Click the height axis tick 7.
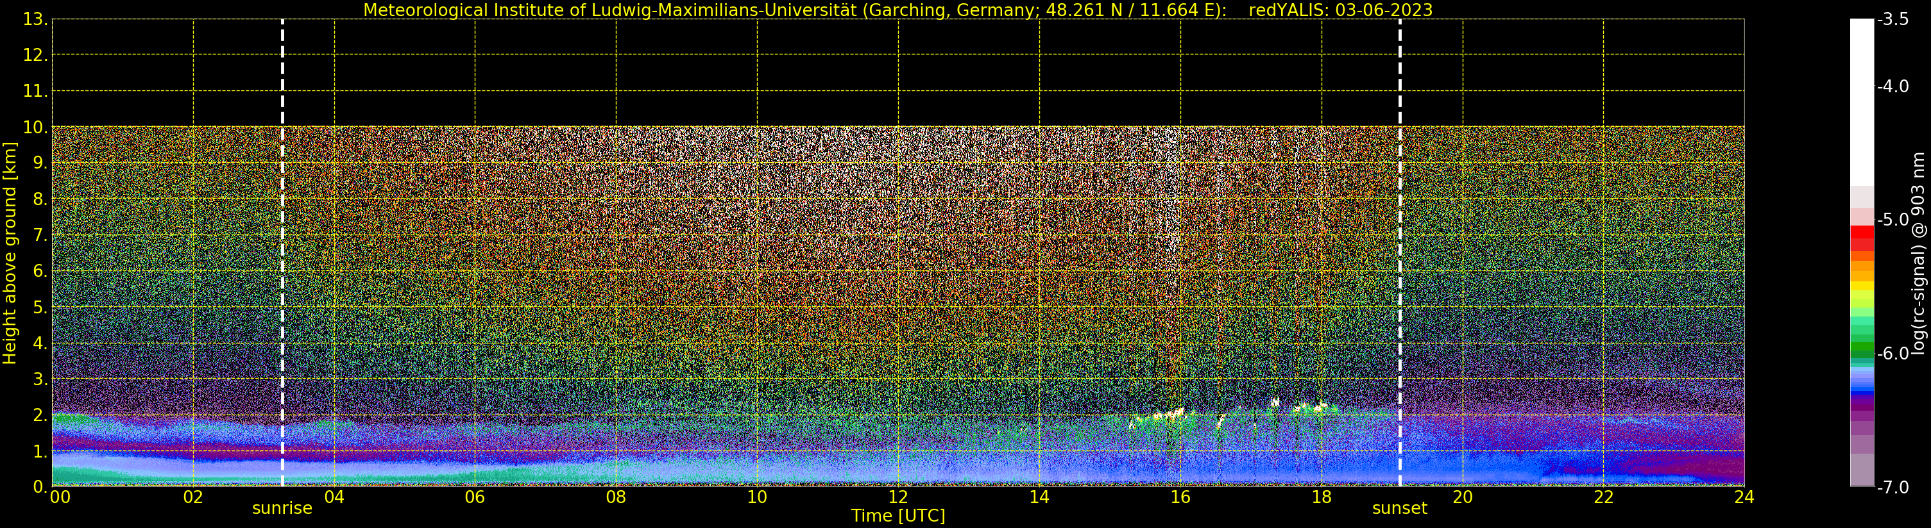Viewport: 1931px width, 528px height. [x=39, y=235]
